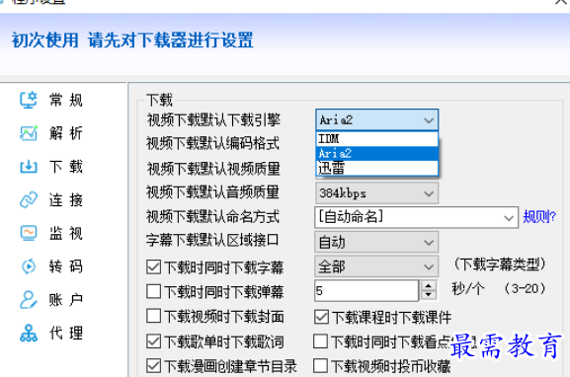
Task: Enable 下载时同时下载看点 checkbox
Action: pyautogui.click(x=321, y=341)
